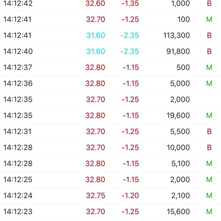Select the 113,300 volume trade row
221x221 pixels.
tap(110, 35)
